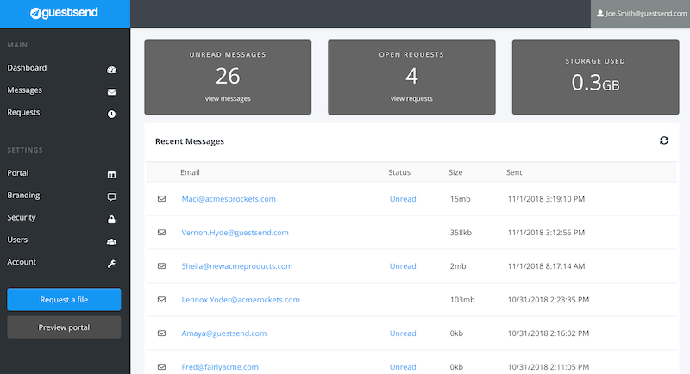Screen dimensions: 690x374
Task: Click Unread status for Fred's message
Action: tap(403, 367)
